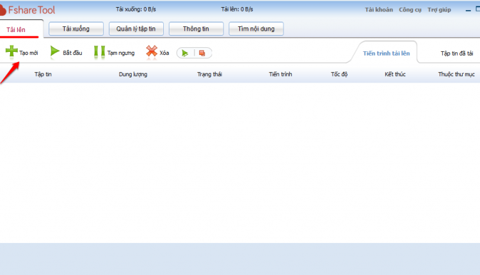Select the Tập tin đã tải subtab
The height and width of the screenshot is (275, 480).
pos(457,54)
